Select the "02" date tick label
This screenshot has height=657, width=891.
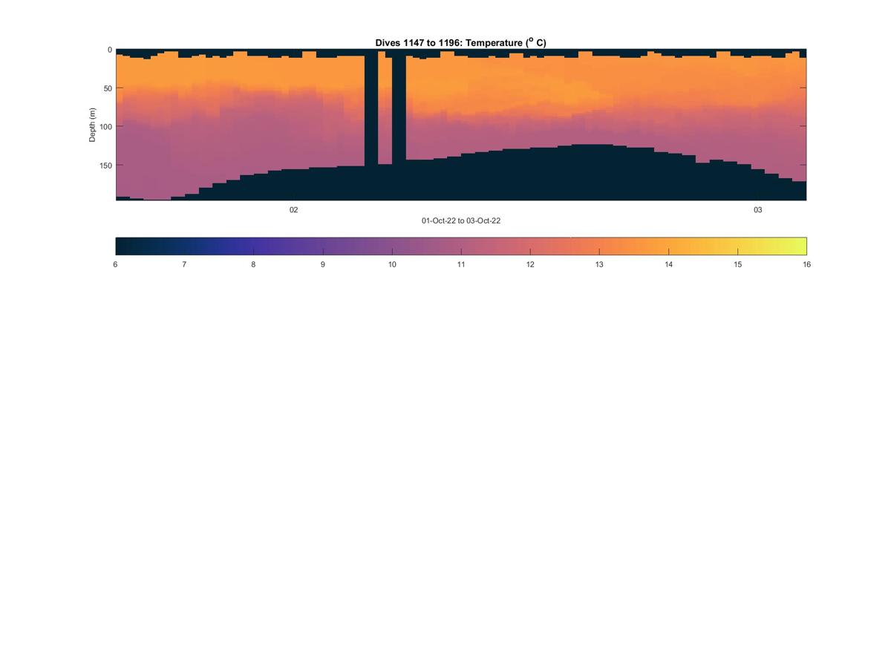coord(294,210)
